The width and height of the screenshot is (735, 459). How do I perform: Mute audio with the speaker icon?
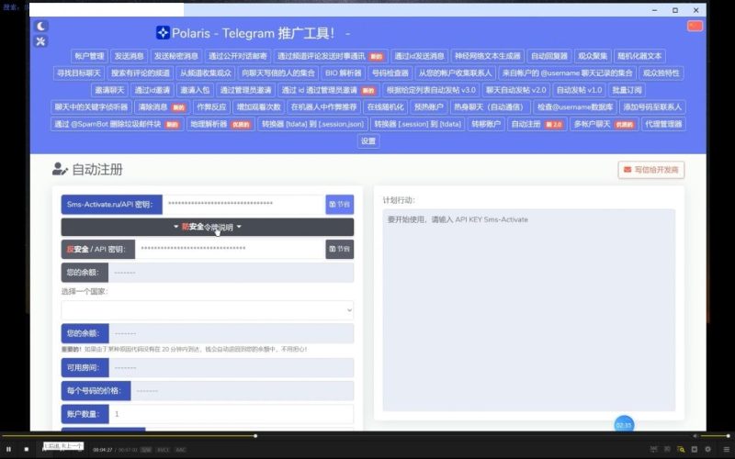pyautogui.click(x=695, y=436)
